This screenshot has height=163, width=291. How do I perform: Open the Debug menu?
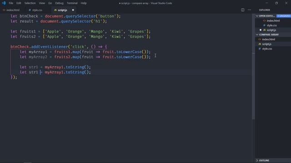(59, 3)
